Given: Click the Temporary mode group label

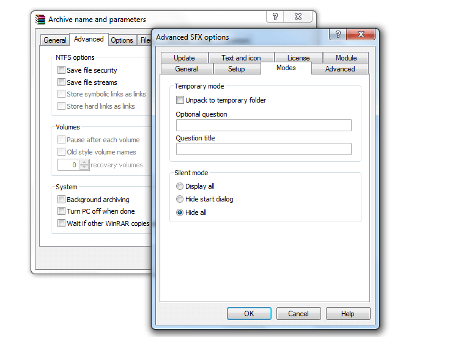Looking at the screenshot, I should (x=199, y=86).
